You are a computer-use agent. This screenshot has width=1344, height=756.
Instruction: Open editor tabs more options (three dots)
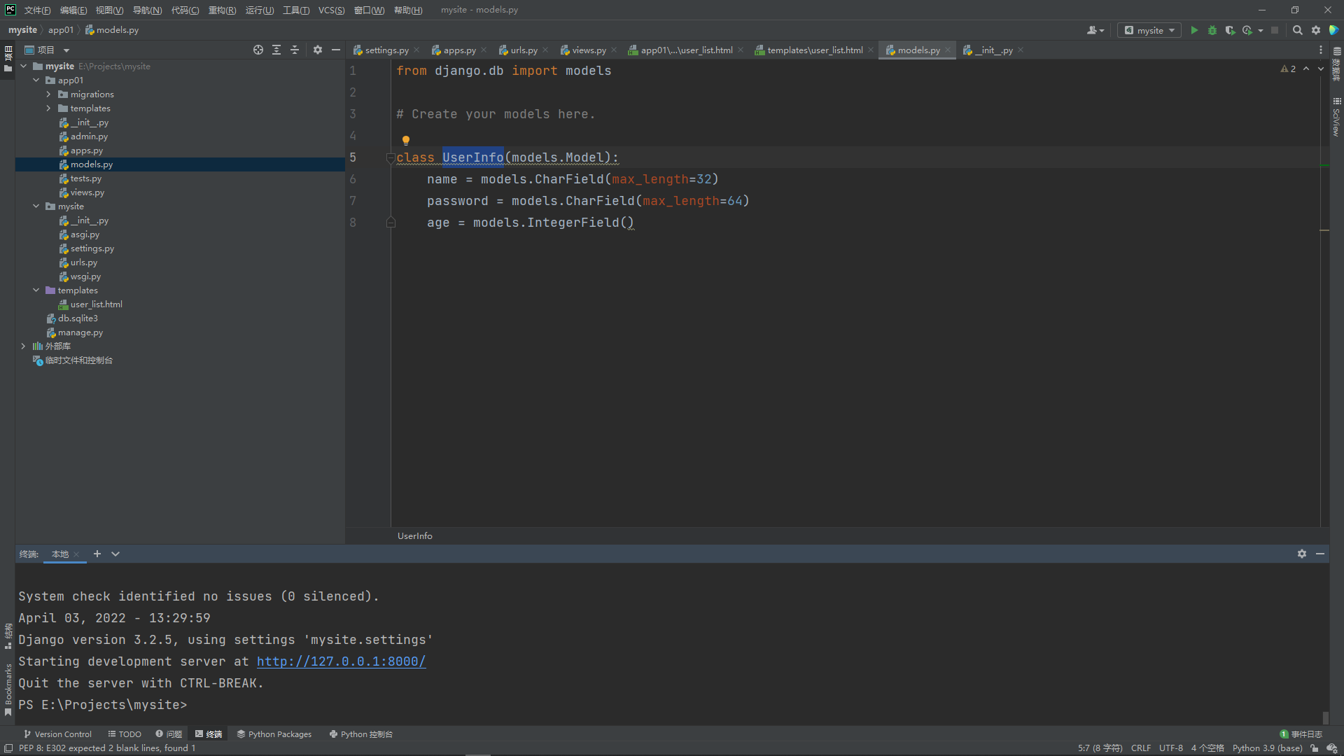1321,50
